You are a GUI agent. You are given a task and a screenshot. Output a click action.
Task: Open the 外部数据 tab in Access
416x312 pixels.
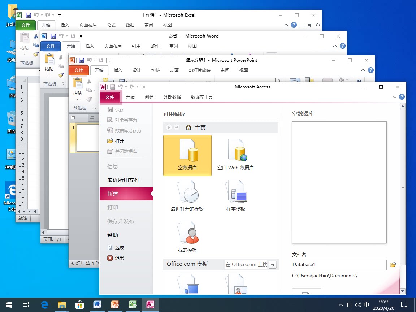(172, 97)
